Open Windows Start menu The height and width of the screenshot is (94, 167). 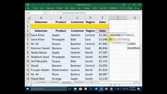27,89
